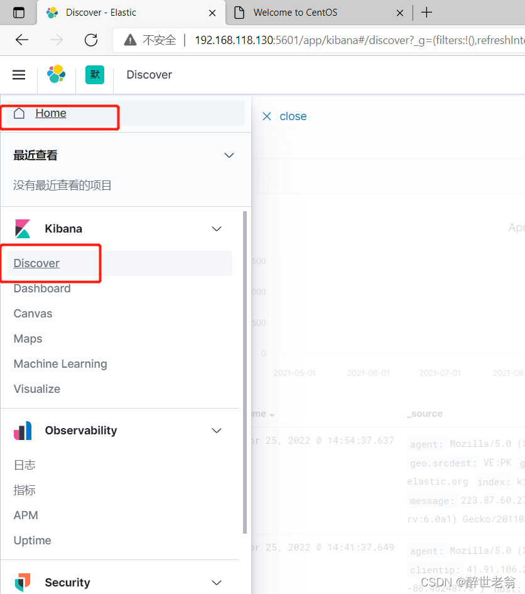Collapse the Observability section chevron
This screenshot has width=525, height=594.
coord(217,431)
